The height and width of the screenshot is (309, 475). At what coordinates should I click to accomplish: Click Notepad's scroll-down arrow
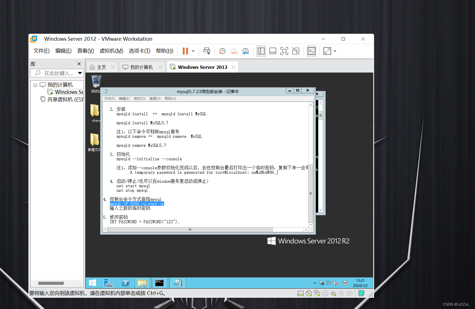(311, 225)
